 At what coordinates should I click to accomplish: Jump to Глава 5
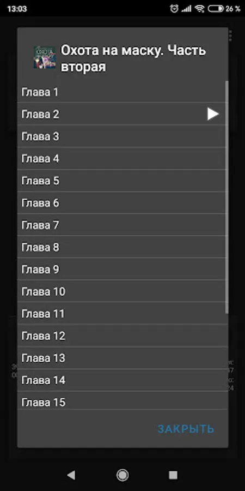pyautogui.click(x=122, y=181)
